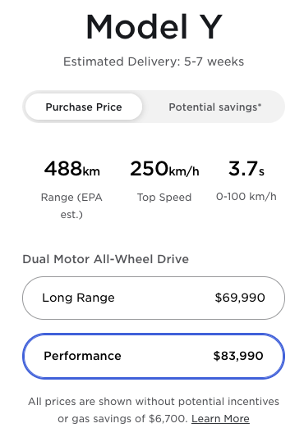The width and height of the screenshot is (304, 437).
Task: Click the Range (EPA est.) label
Action: click(x=71, y=206)
